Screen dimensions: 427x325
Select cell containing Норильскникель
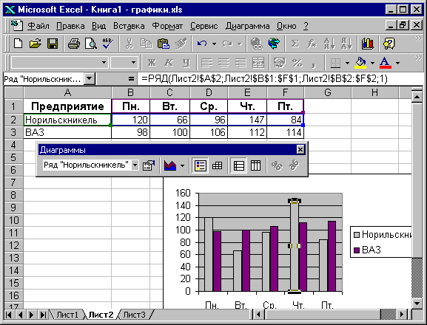(x=67, y=120)
